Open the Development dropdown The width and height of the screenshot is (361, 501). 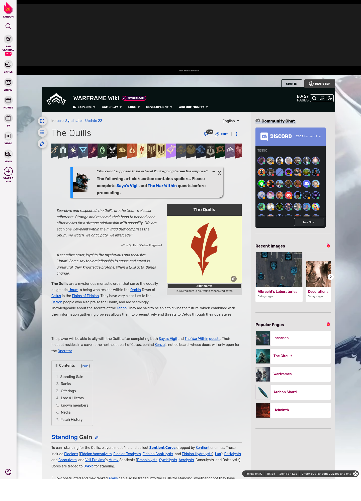click(x=159, y=107)
